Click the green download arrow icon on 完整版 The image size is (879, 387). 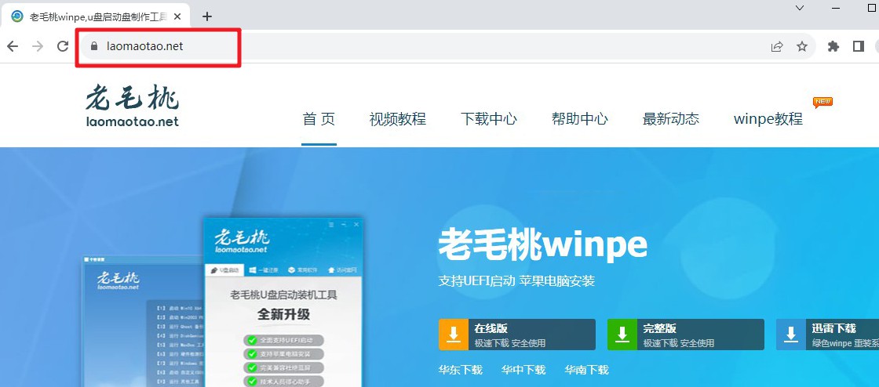622,335
